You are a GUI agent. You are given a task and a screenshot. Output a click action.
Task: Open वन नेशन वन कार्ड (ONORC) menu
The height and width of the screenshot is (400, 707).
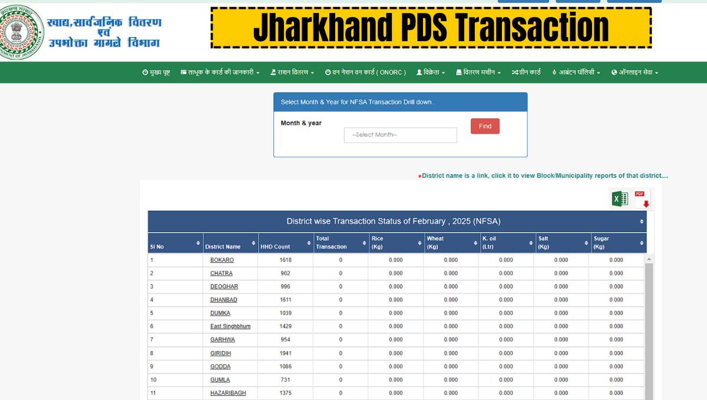coord(365,72)
